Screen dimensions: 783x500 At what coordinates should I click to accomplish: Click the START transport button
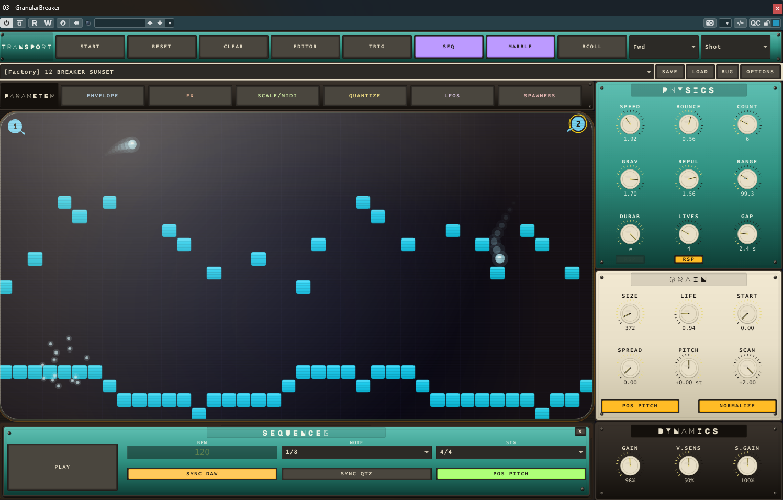90,47
